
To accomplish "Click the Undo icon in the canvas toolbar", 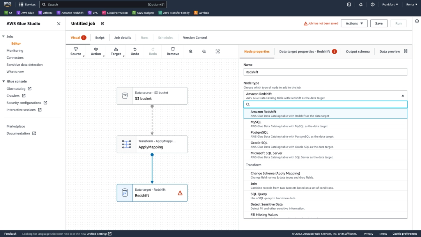I will tap(134, 51).
